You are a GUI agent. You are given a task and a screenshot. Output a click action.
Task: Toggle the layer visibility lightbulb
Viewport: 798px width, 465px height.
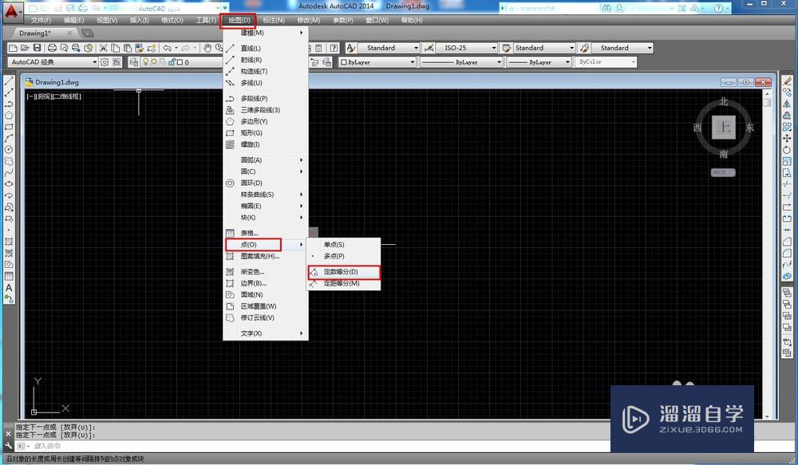coord(146,61)
